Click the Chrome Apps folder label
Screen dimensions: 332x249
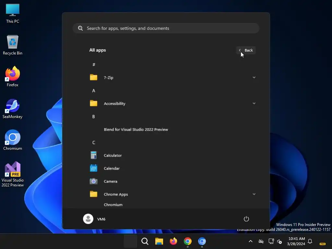(116, 195)
